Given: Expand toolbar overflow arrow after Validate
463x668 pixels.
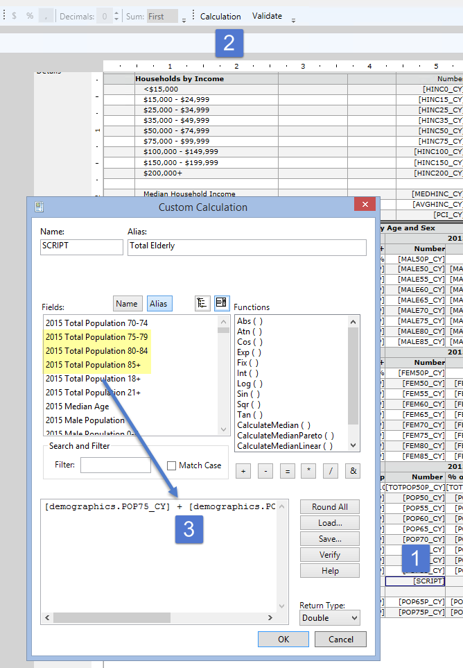Looking at the screenshot, I should pos(293,20).
